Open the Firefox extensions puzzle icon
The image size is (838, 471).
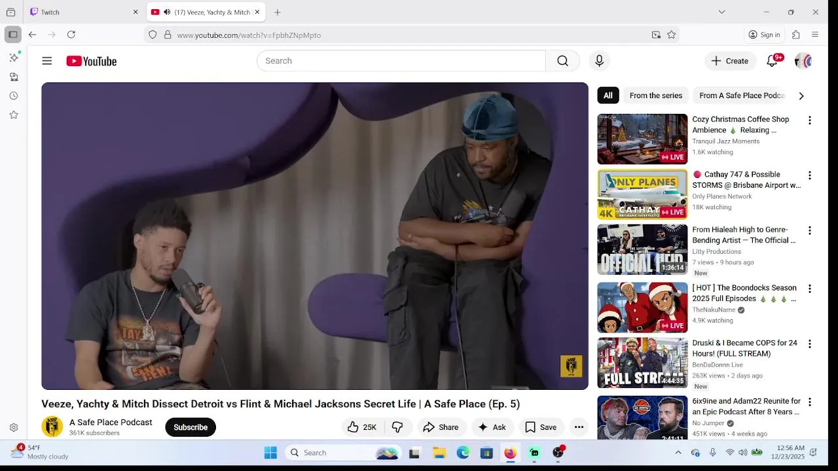[796, 35]
